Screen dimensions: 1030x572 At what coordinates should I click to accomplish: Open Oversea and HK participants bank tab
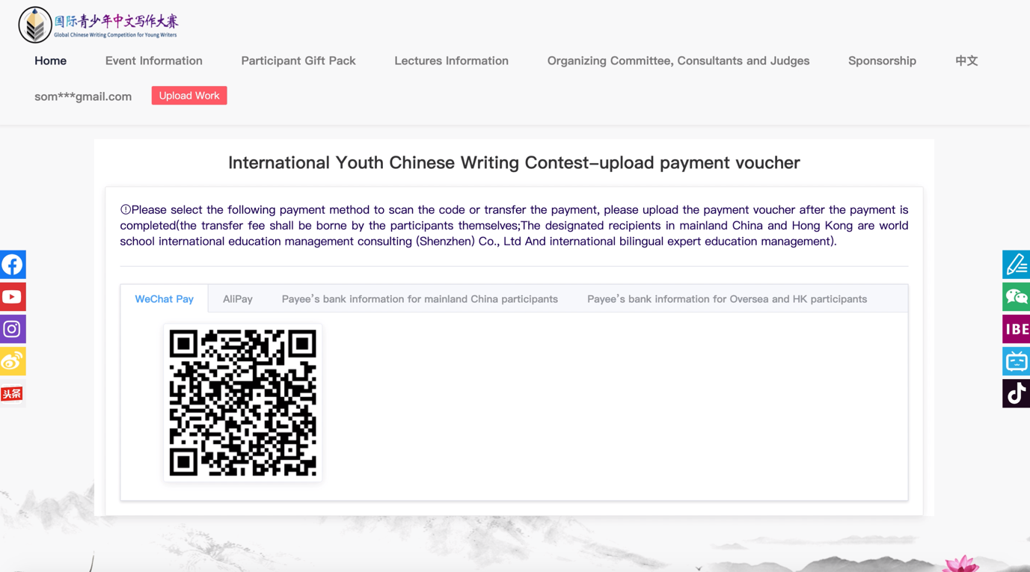[x=727, y=298]
